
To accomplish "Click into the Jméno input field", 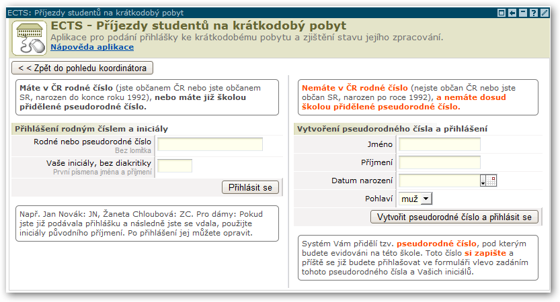I will (440, 144).
